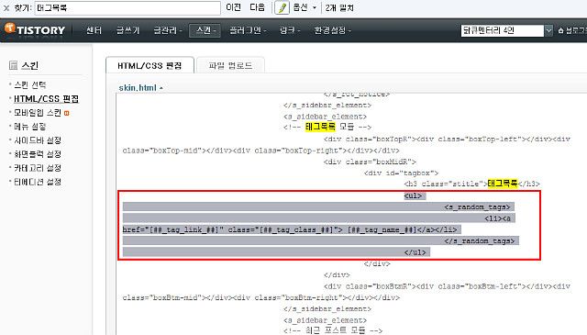Open 화면출력 설정 in sidebar
587x335 pixels.
click(38, 154)
